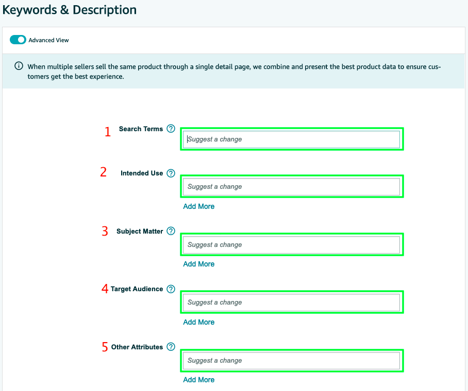Toggle the Advanced View switch off
This screenshot has height=391, width=468.
tap(18, 40)
